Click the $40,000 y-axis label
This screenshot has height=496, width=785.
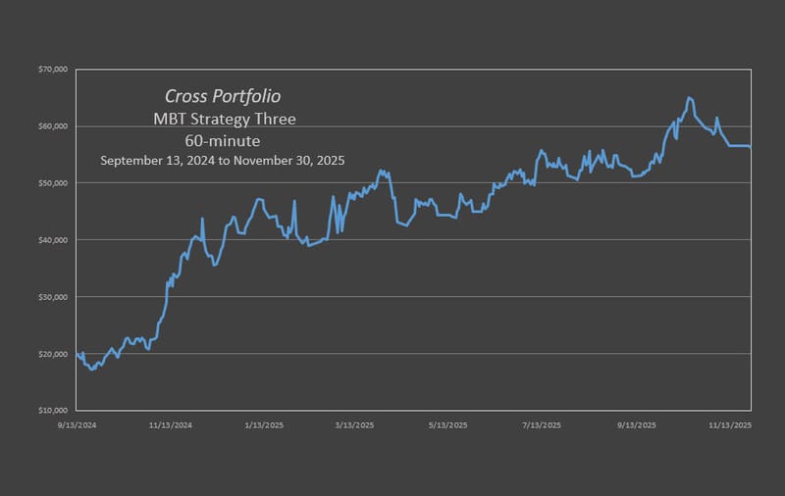(52, 240)
